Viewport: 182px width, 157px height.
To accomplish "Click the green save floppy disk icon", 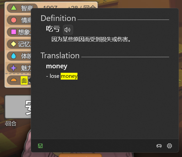I will (x=40, y=146).
